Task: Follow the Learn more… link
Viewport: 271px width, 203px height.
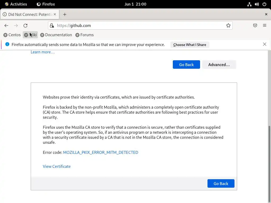Action: tap(43, 52)
